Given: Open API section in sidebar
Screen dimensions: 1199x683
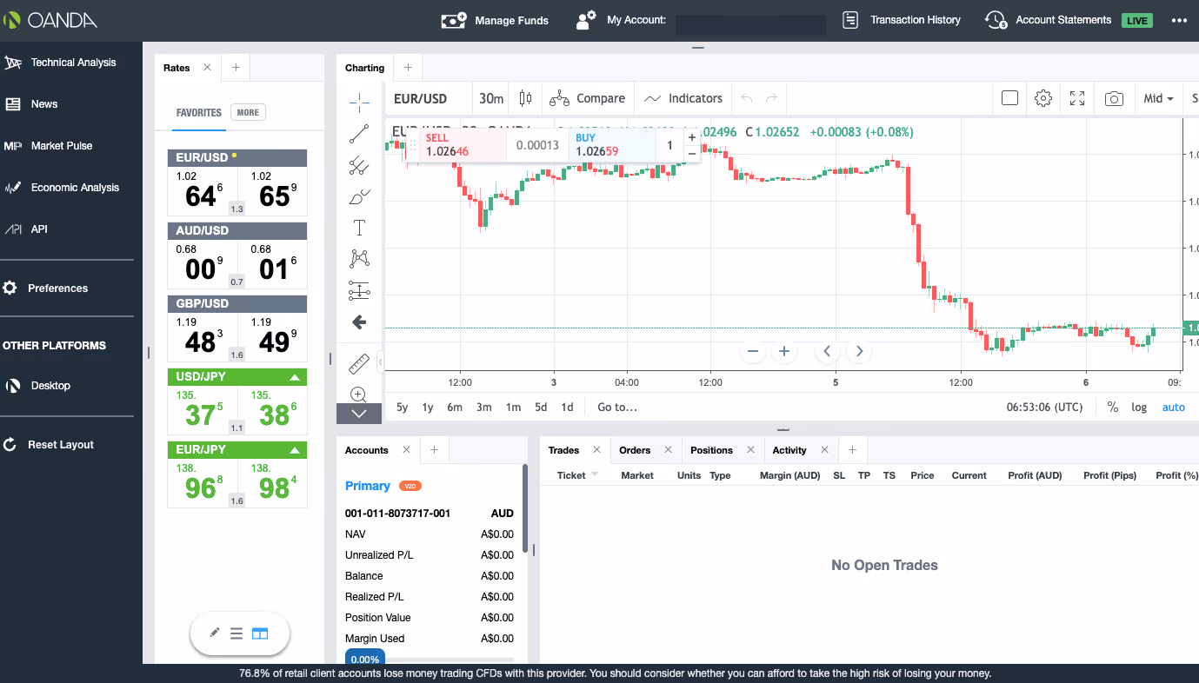Looking at the screenshot, I should [26, 229].
